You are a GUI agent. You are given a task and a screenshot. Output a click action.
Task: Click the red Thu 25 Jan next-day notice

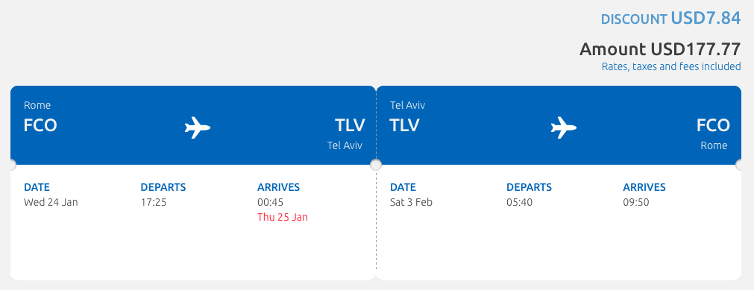coord(283,218)
